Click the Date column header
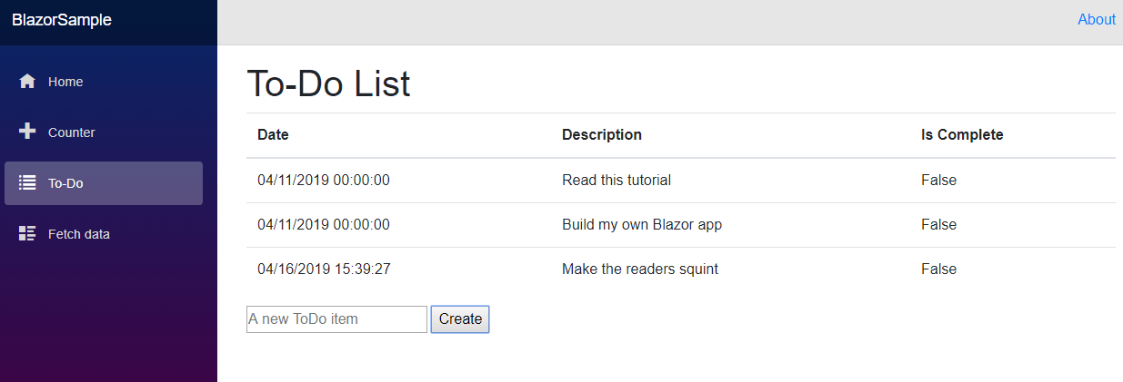 [x=273, y=134]
